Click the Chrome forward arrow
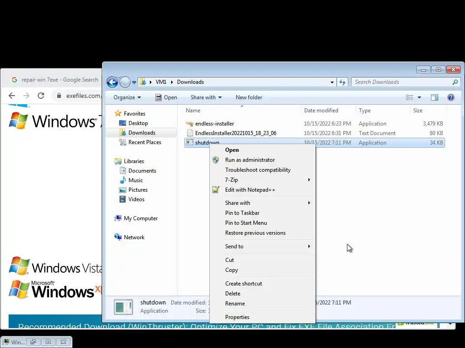 pos(26,96)
